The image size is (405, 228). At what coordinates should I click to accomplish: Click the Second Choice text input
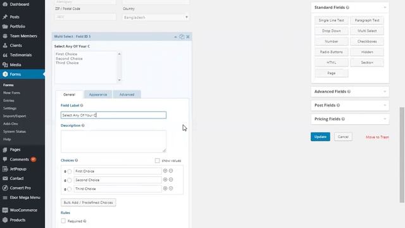(x=118, y=180)
